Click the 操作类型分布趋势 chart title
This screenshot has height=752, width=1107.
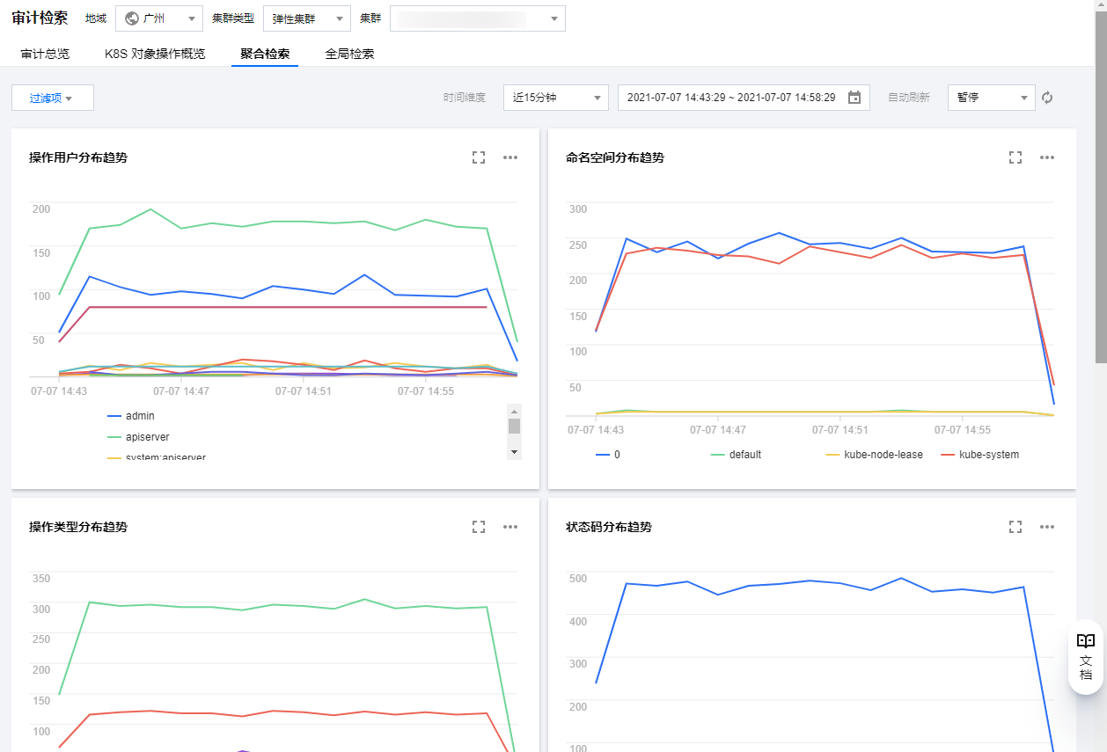coord(78,527)
